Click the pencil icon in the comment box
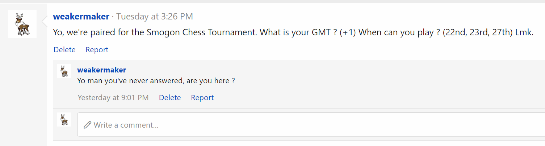 pyautogui.click(x=87, y=125)
